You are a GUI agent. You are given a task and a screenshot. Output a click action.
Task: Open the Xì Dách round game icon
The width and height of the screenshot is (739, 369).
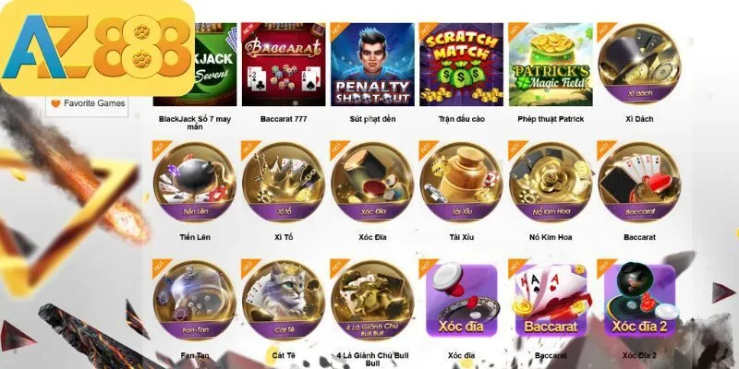click(x=639, y=64)
